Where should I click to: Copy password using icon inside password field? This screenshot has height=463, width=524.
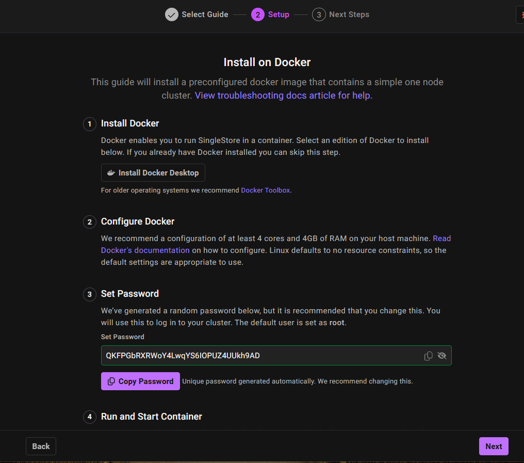coord(428,356)
